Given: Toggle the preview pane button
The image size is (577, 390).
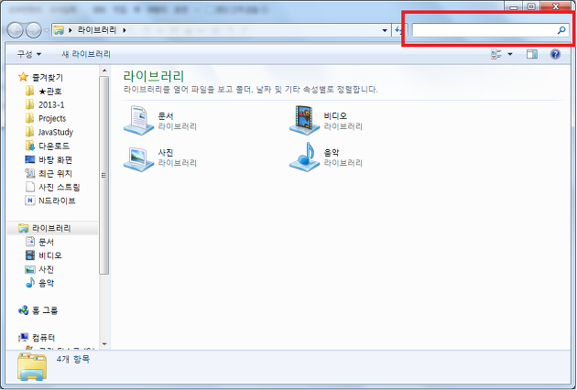Looking at the screenshot, I should click(x=532, y=54).
